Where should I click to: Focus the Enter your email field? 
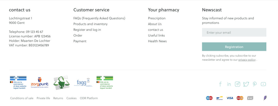point(234,33)
